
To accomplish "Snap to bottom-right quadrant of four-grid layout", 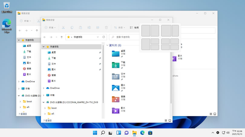I will [x=175, y=47].
